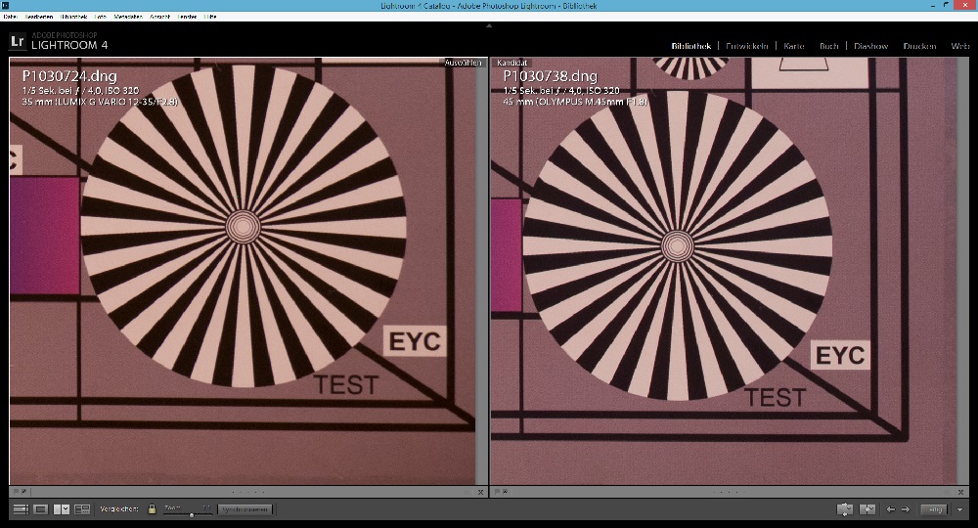Click rejected flag under left photo
Screen dimensions: 978x528
pyautogui.click(x=23, y=492)
